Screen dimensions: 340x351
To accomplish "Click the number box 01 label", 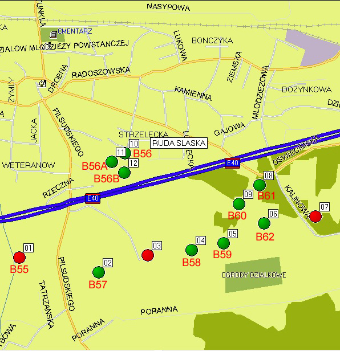I will 29,248.
